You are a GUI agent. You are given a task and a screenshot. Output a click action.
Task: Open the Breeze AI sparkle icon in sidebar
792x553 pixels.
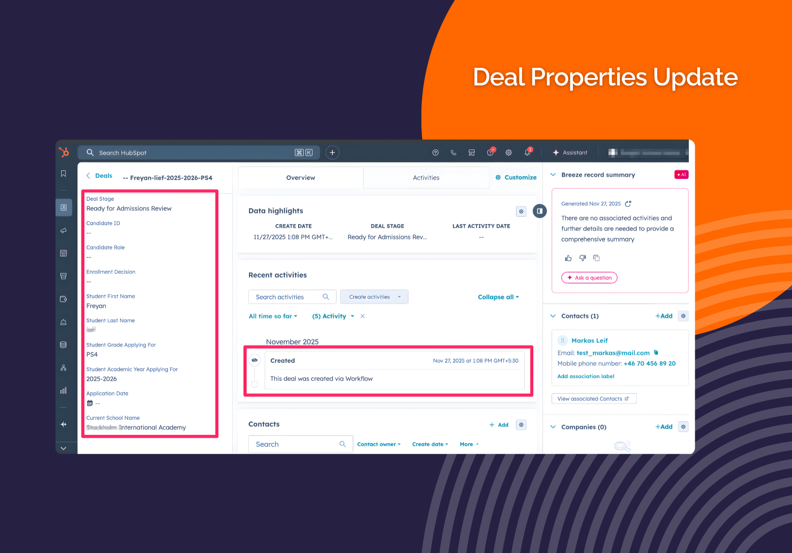click(63, 424)
